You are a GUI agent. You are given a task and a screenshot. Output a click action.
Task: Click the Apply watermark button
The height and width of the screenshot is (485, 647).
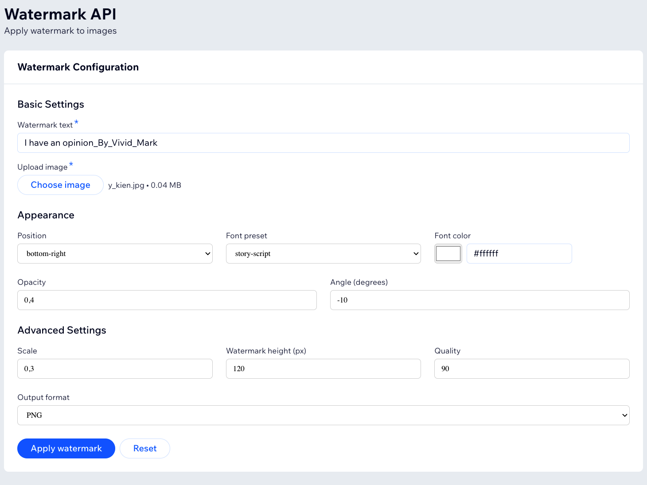[x=66, y=449]
